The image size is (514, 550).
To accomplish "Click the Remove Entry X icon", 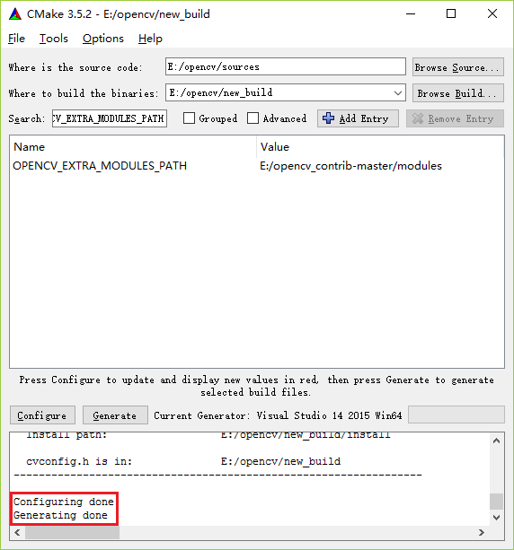I will pyautogui.click(x=418, y=118).
